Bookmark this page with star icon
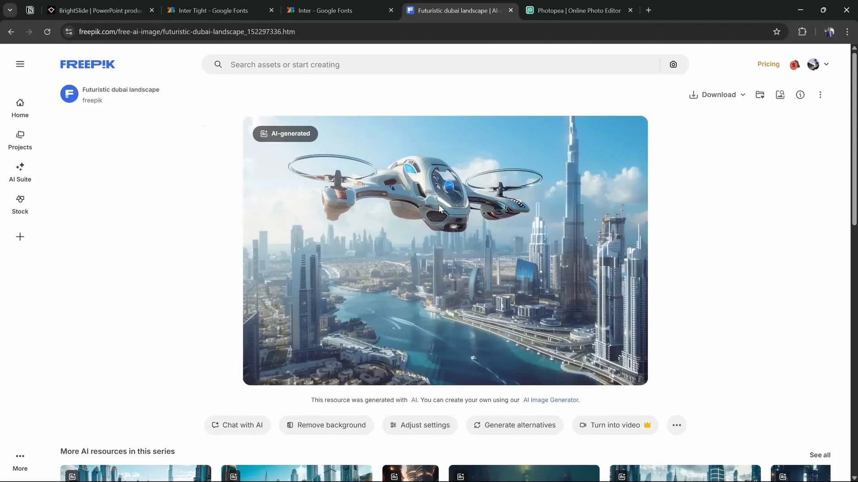 [777, 32]
